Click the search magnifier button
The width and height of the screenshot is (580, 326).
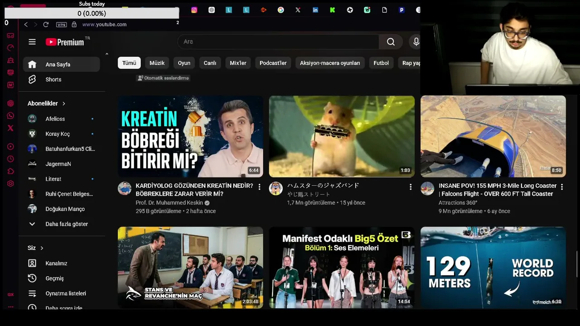tap(391, 42)
